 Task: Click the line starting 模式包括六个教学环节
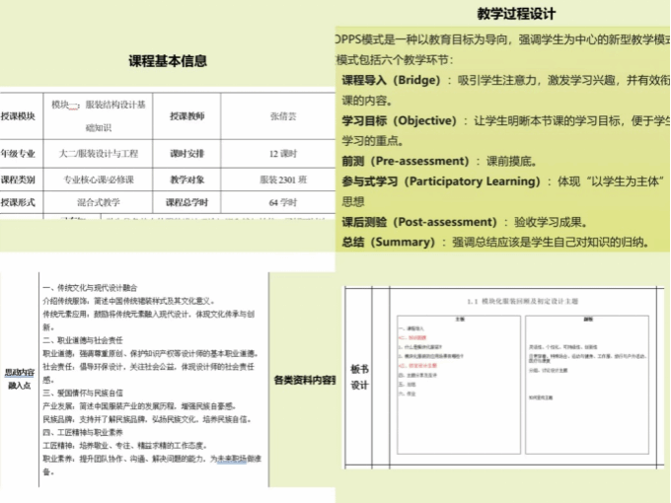coord(394,60)
